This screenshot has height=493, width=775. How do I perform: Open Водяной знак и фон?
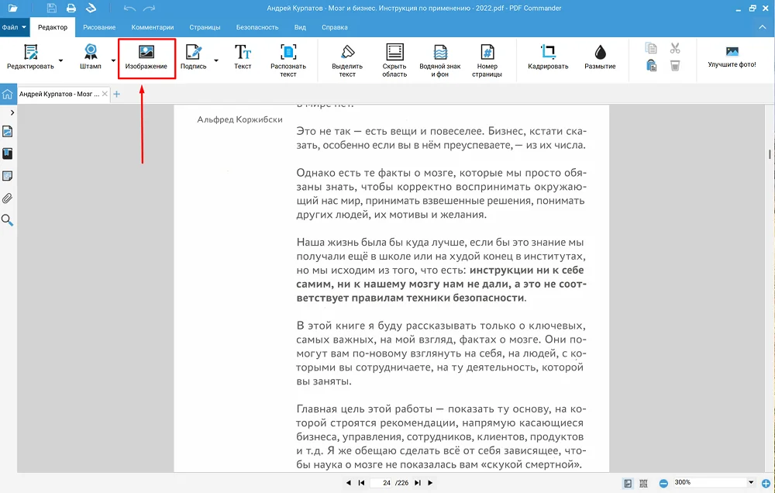pos(440,60)
